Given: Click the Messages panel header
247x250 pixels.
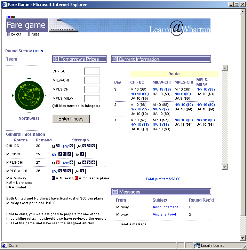Looking at the screenshot, I should [161, 192].
